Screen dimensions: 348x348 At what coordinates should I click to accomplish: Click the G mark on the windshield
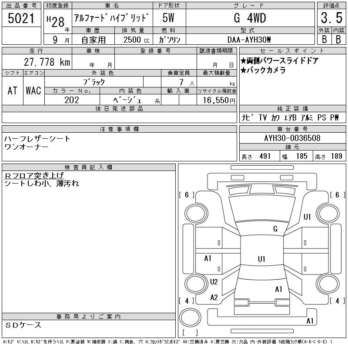(x=275, y=229)
